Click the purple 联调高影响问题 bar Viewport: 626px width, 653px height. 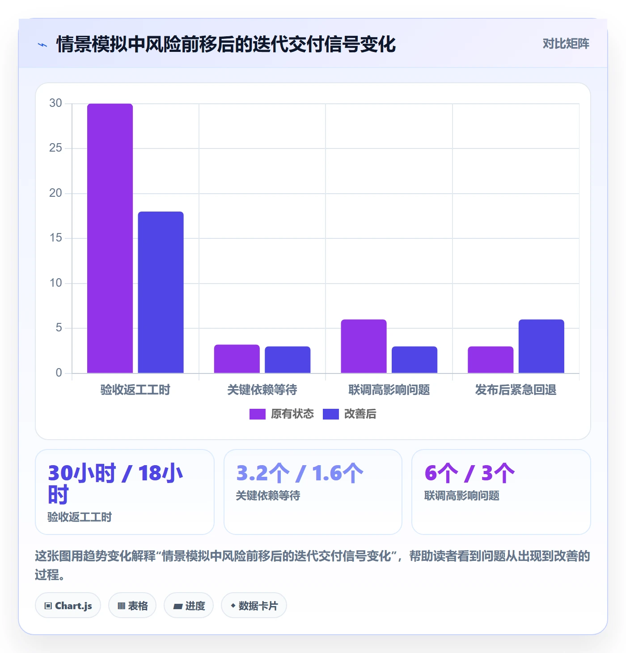coord(364,346)
